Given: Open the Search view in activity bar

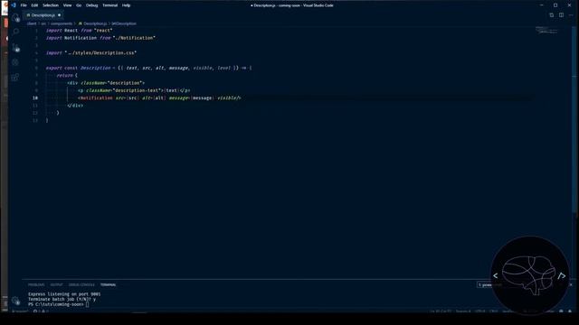Looking at the screenshot, I should (15, 32).
